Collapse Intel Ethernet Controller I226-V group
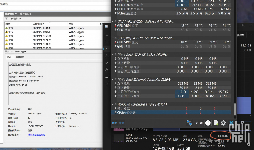Image resolution: width=254 pixels, height=150 pixels. pyautogui.click(x=113, y=79)
